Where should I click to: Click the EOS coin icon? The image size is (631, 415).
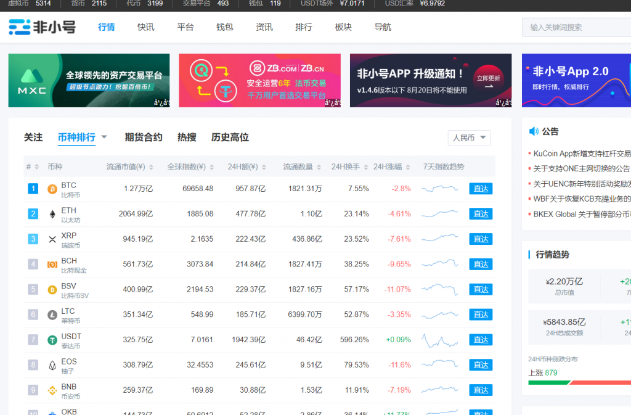coord(52,365)
